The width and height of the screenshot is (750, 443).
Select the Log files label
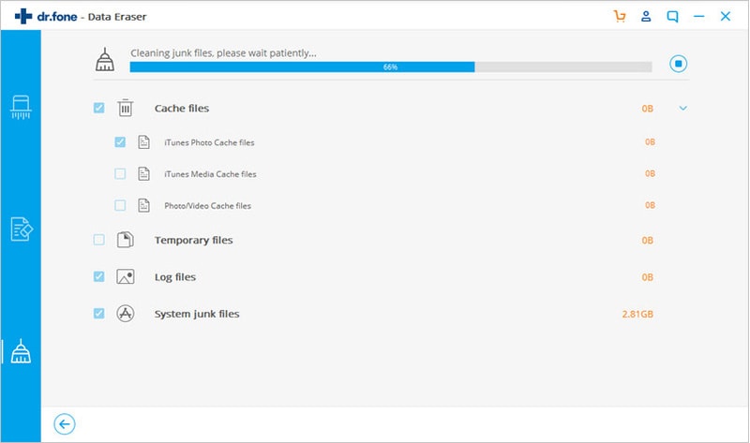(175, 277)
